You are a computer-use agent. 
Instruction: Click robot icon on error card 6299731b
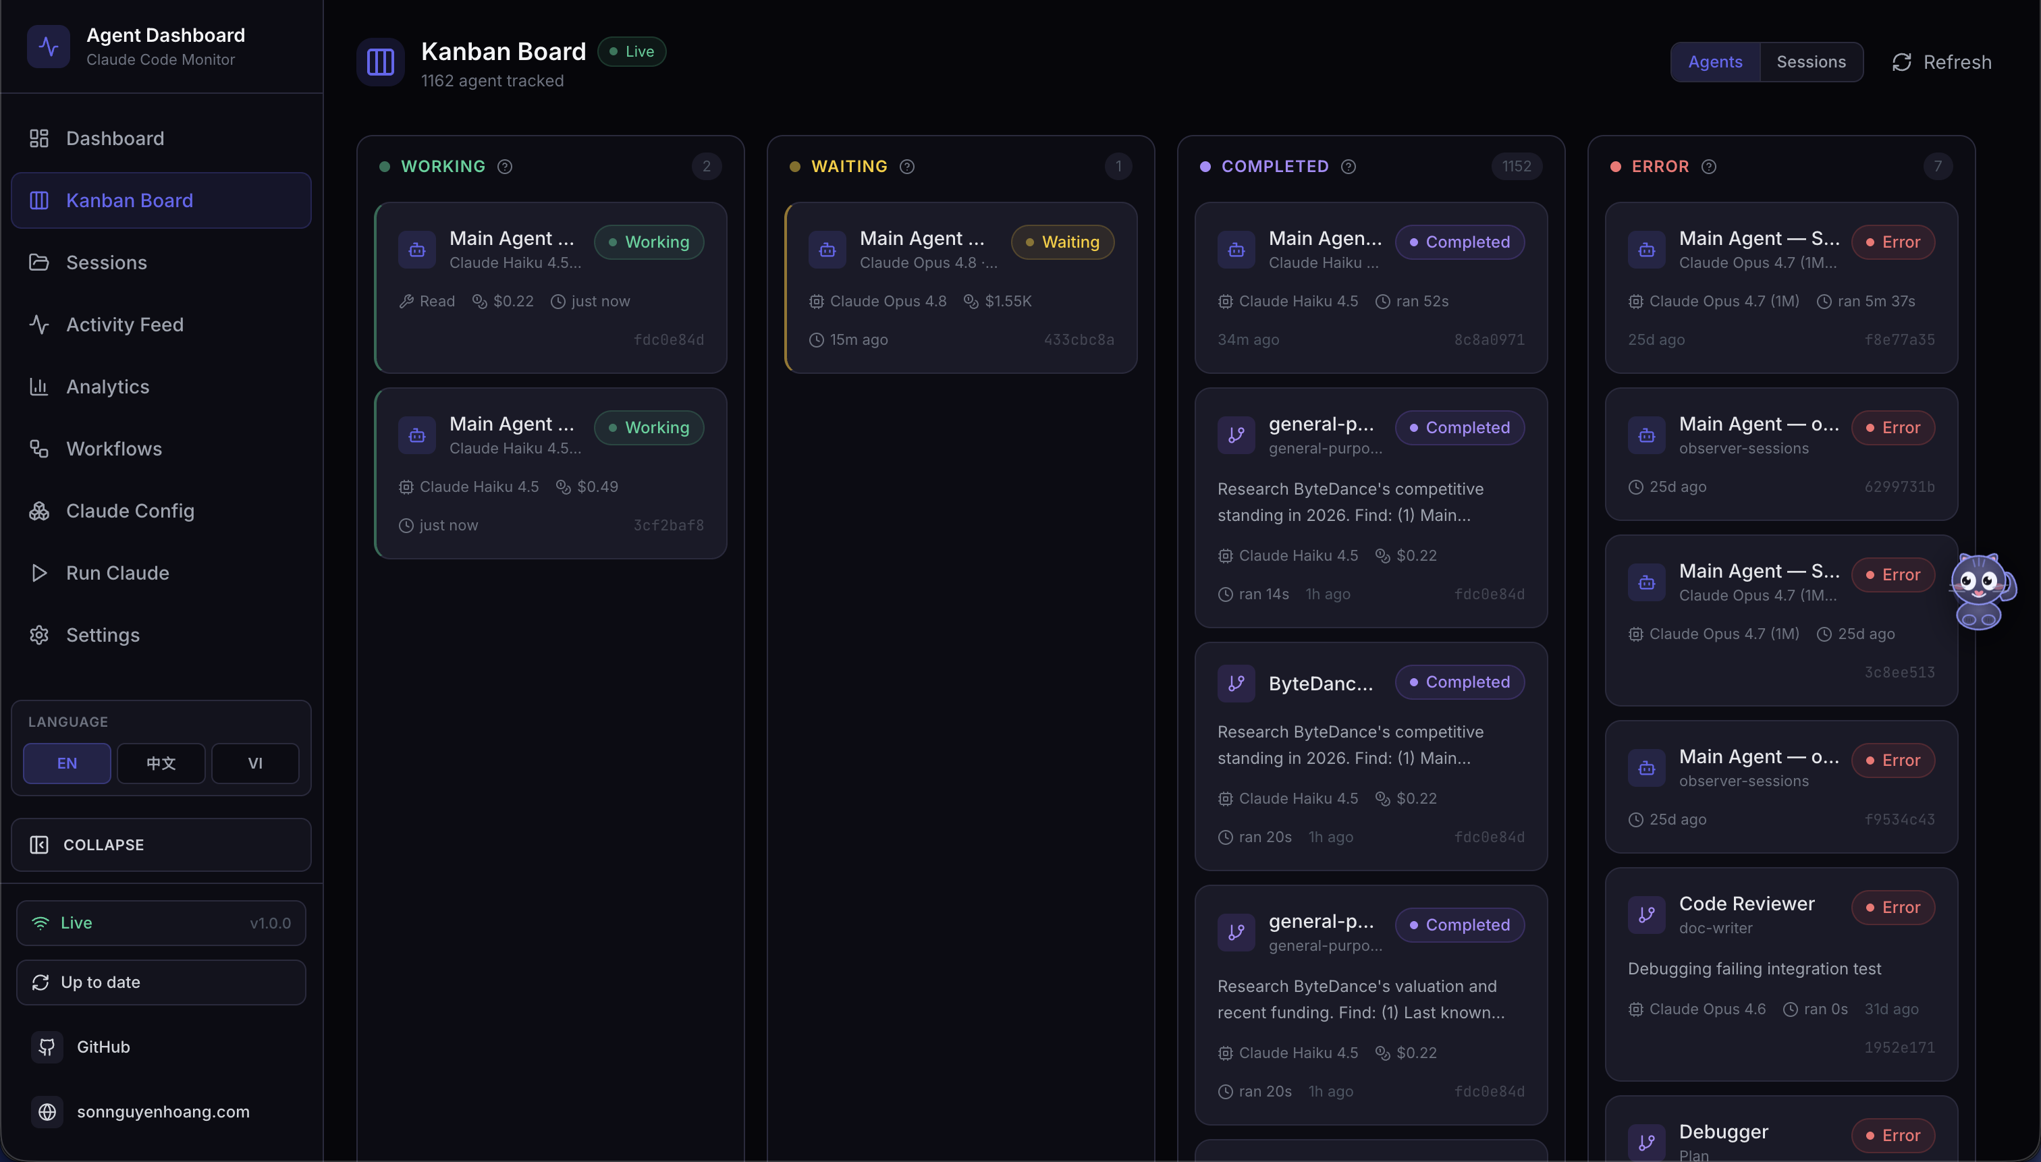click(x=1647, y=435)
